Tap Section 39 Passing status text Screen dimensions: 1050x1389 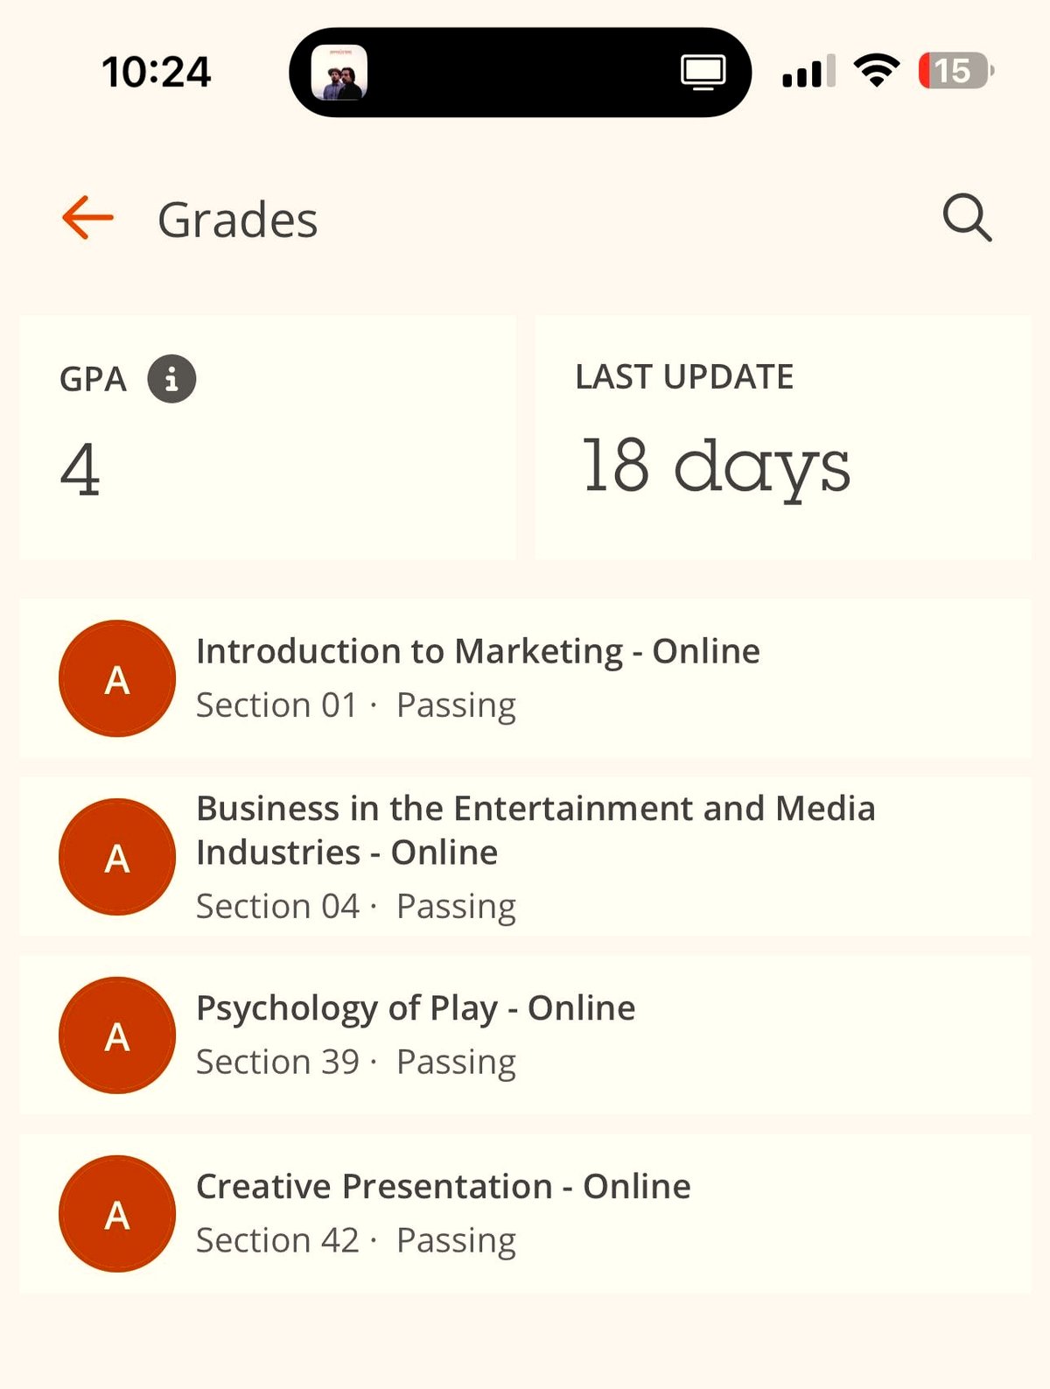(355, 1063)
